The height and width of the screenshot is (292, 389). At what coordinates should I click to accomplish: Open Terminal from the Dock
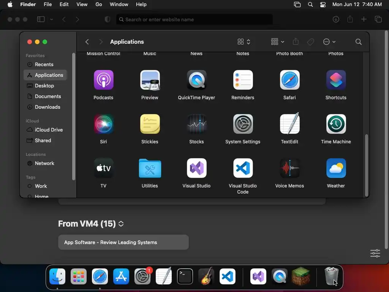(x=185, y=276)
